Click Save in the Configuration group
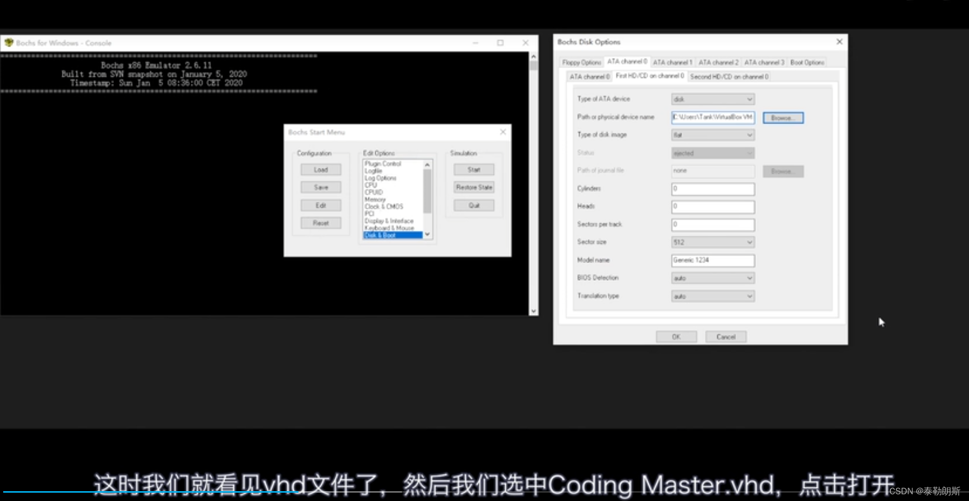Viewport: 969px width, 501px height. [x=321, y=187]
